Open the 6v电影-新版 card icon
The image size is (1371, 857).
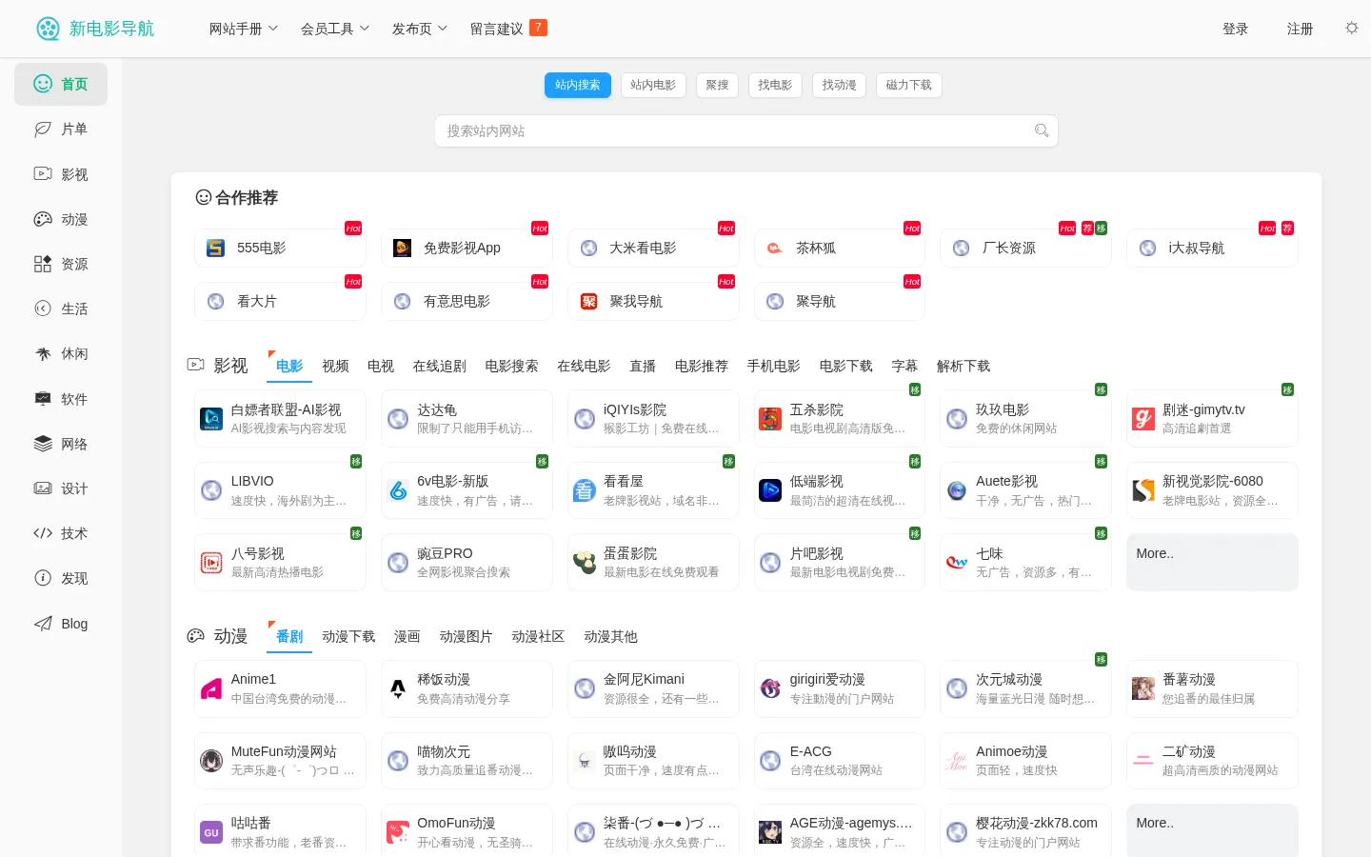[398, 490]
